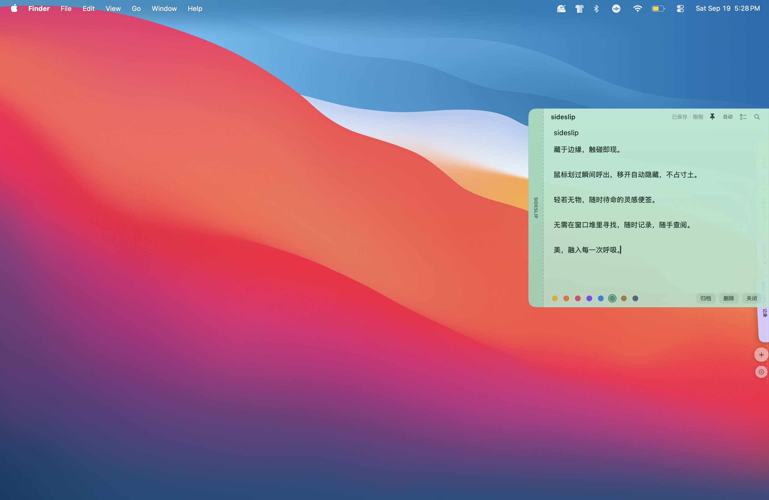Screen dimensions: 769x500
Task: Pick the pink note color
Action: pyautogui.click(x=578, y=298)
